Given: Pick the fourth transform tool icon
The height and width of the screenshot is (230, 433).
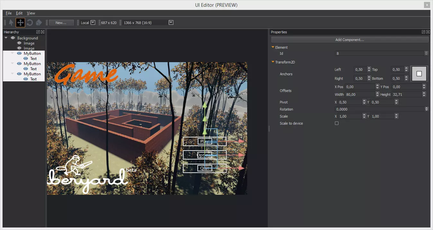Looking at the screenshot, I should click(x=39, y=22).
